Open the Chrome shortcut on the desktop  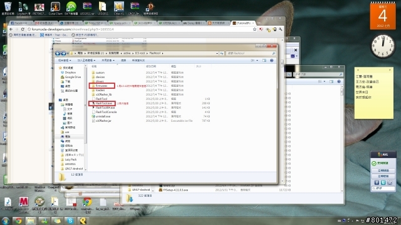coord(87,205)
